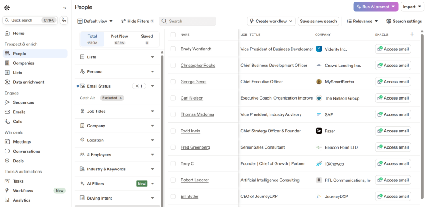This screenshot has height=207, width=426.
Task: Click the Emails envelope icon in sidebar
Action: [7, 112]
